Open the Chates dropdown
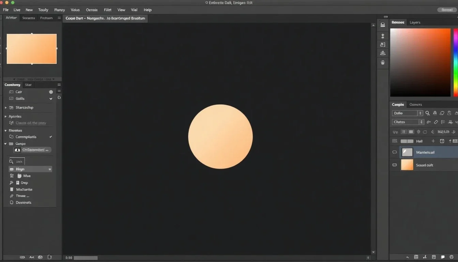Viewport: 458px width, 262px height. click(x=408, y=122)
